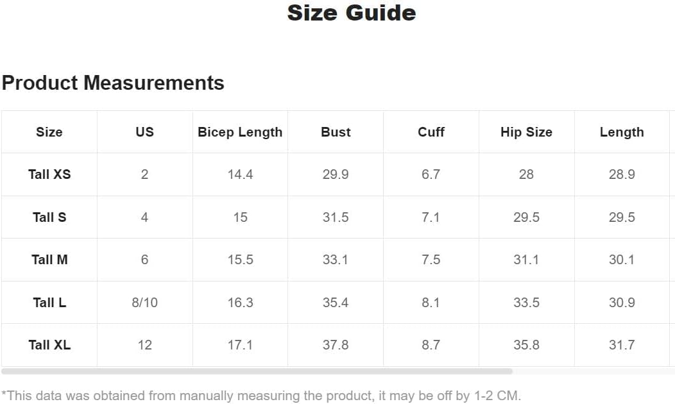This screenshot has width=675, height=404.
Task: Select the measurement disclaimer footnote text
Action: pos(261,396)
